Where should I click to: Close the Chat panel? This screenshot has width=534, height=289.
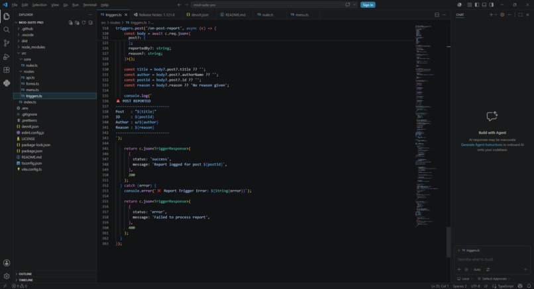tap(527, 15)
